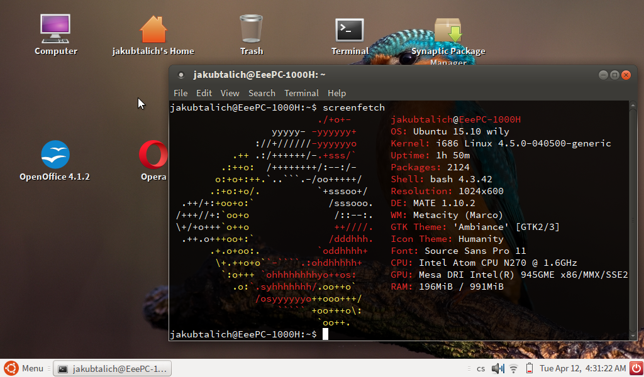The image size is (644, 377).
Task: Minimize the terminal window
Action: (603, 75)
